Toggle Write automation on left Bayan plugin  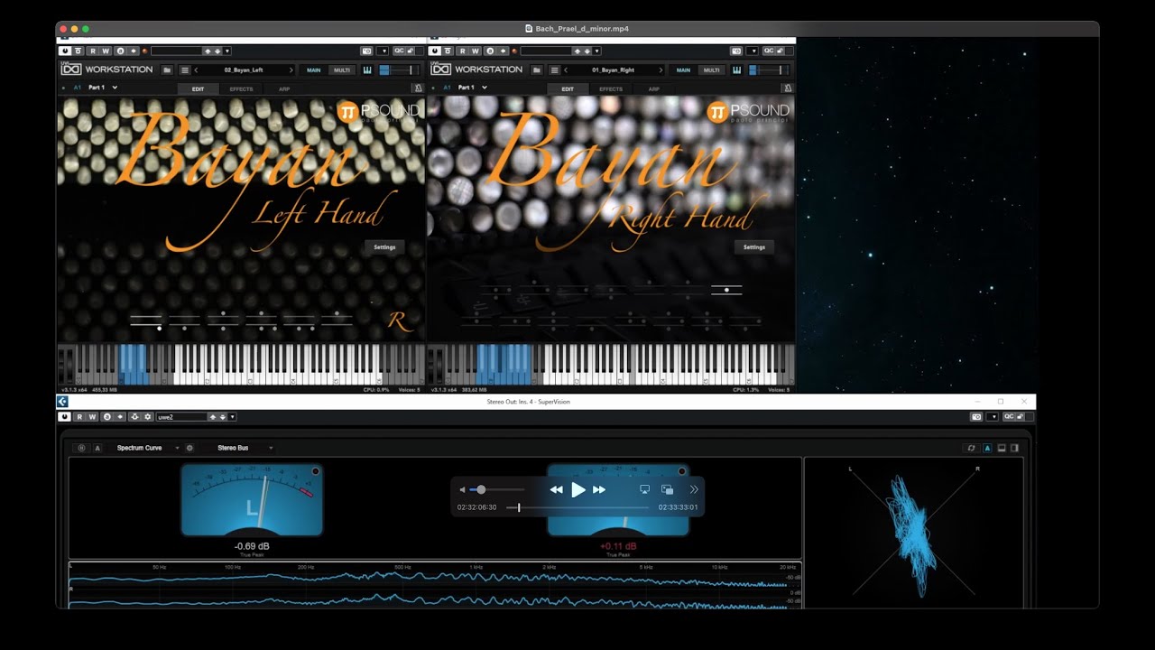pos(106,51)
